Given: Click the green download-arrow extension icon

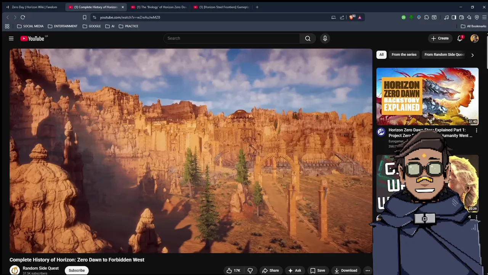Looking at the screenshot, I should pyautogui.click(x=411, y=17).
